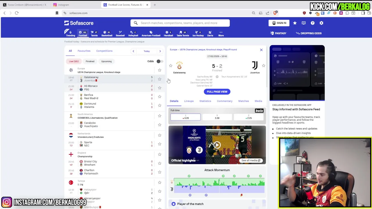Open the Trending sports section

tap(70, 33)
